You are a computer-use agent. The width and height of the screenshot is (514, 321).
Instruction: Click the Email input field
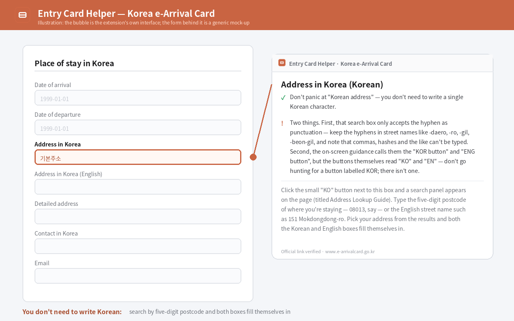pos(138,276)
